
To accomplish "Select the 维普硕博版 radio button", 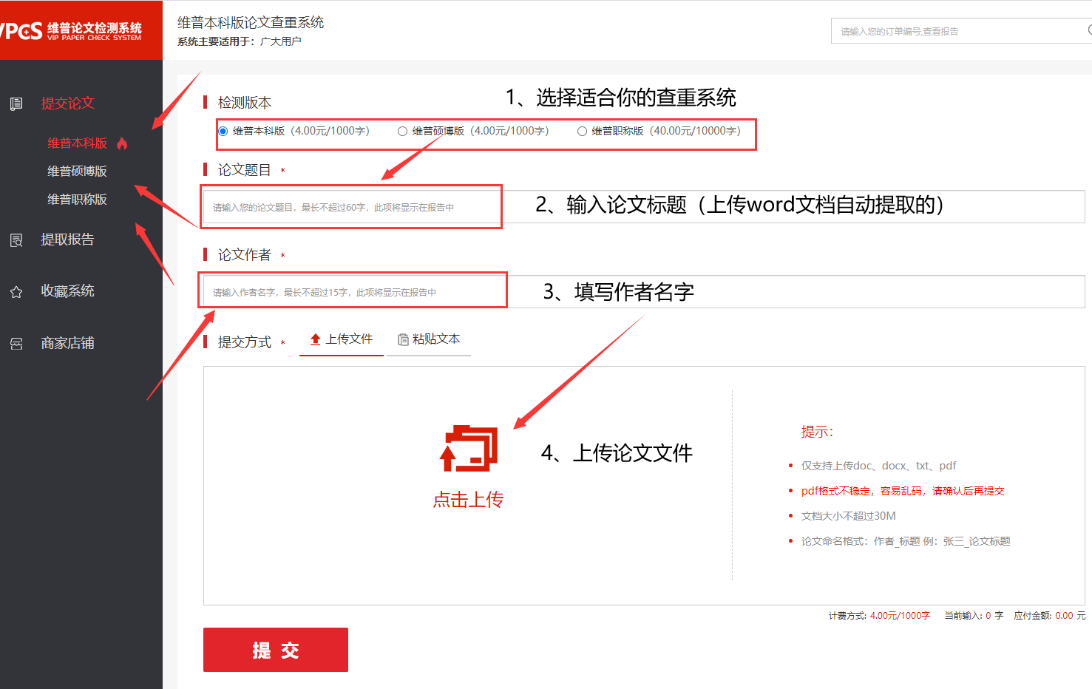I will pos(402,132).
